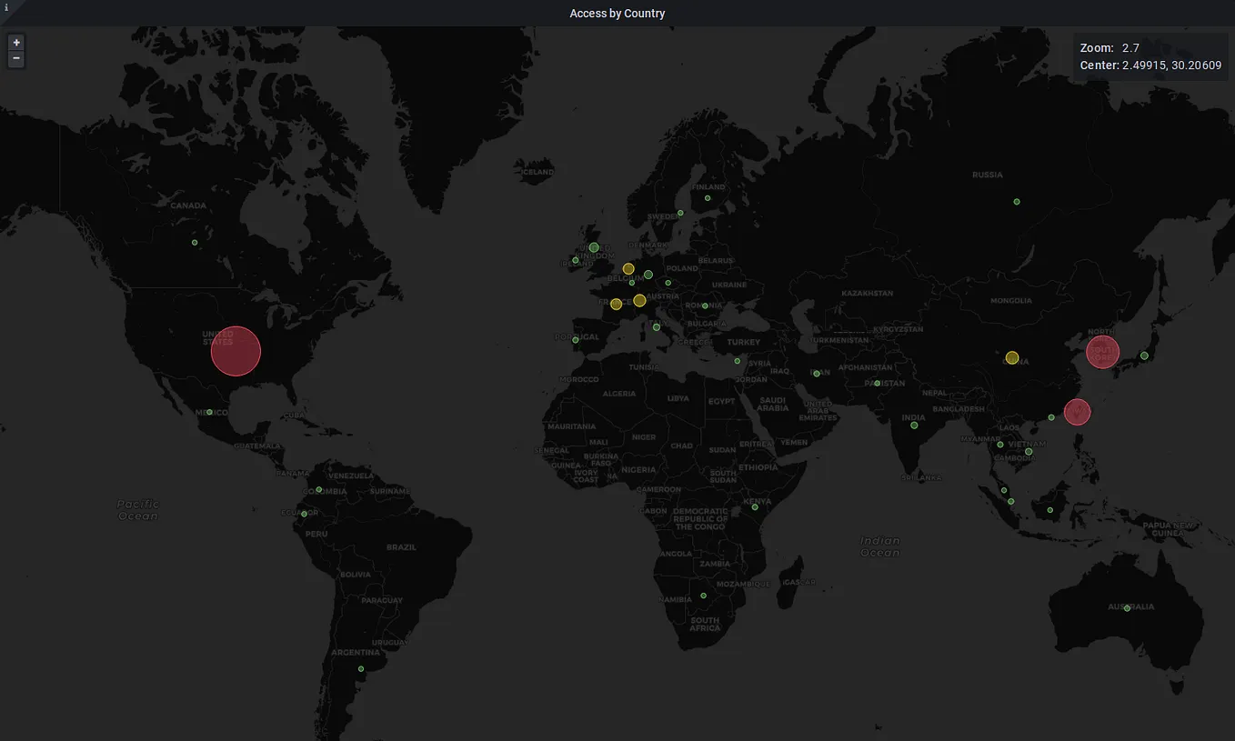Select the large red United States marker
Viewport: 1235px width, 741px height.
coord(236,351)
